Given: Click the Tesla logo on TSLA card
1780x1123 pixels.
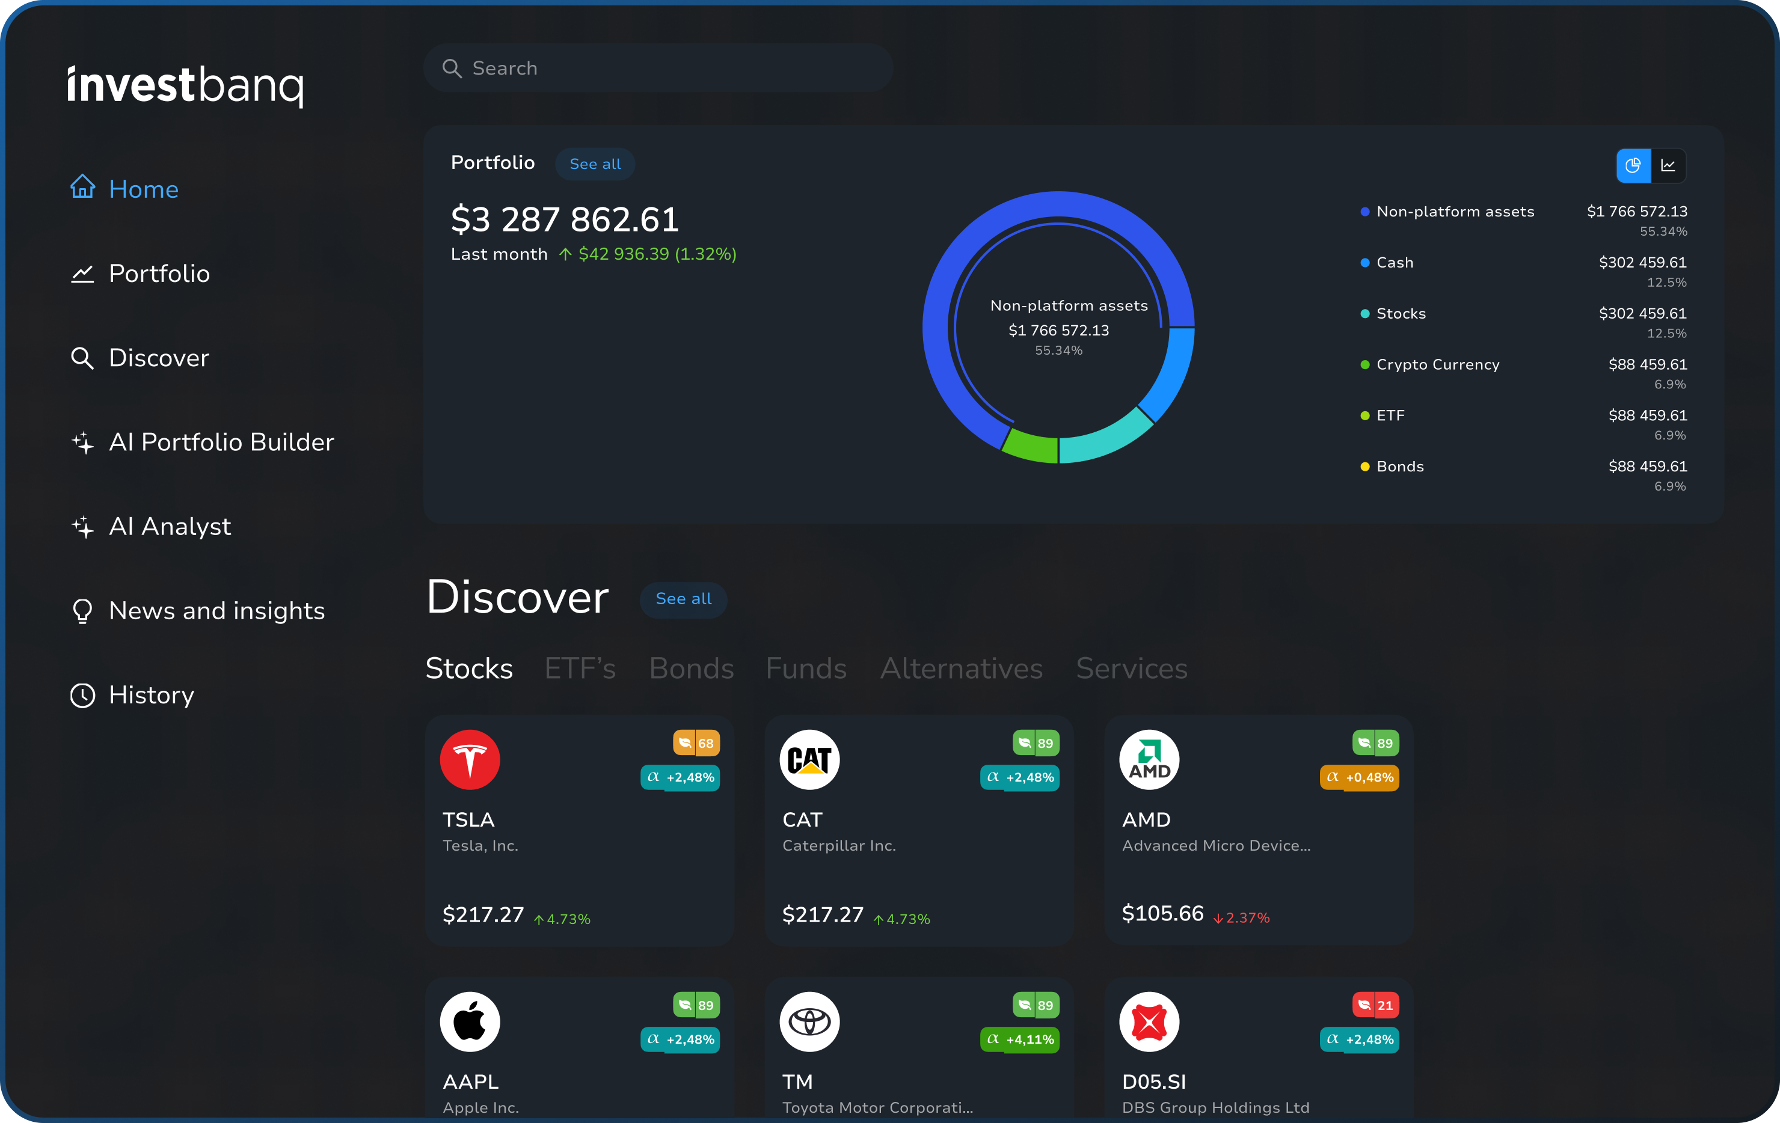Looking at the screenshot, I should click(470, 759).
